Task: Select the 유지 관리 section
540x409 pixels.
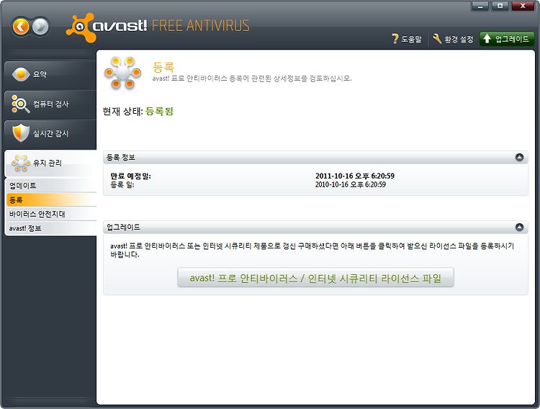Action: click(50, 163)
